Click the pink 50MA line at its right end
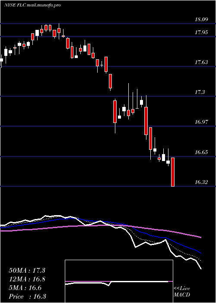Viewport: 216px width, 303px height. [200, 237]
